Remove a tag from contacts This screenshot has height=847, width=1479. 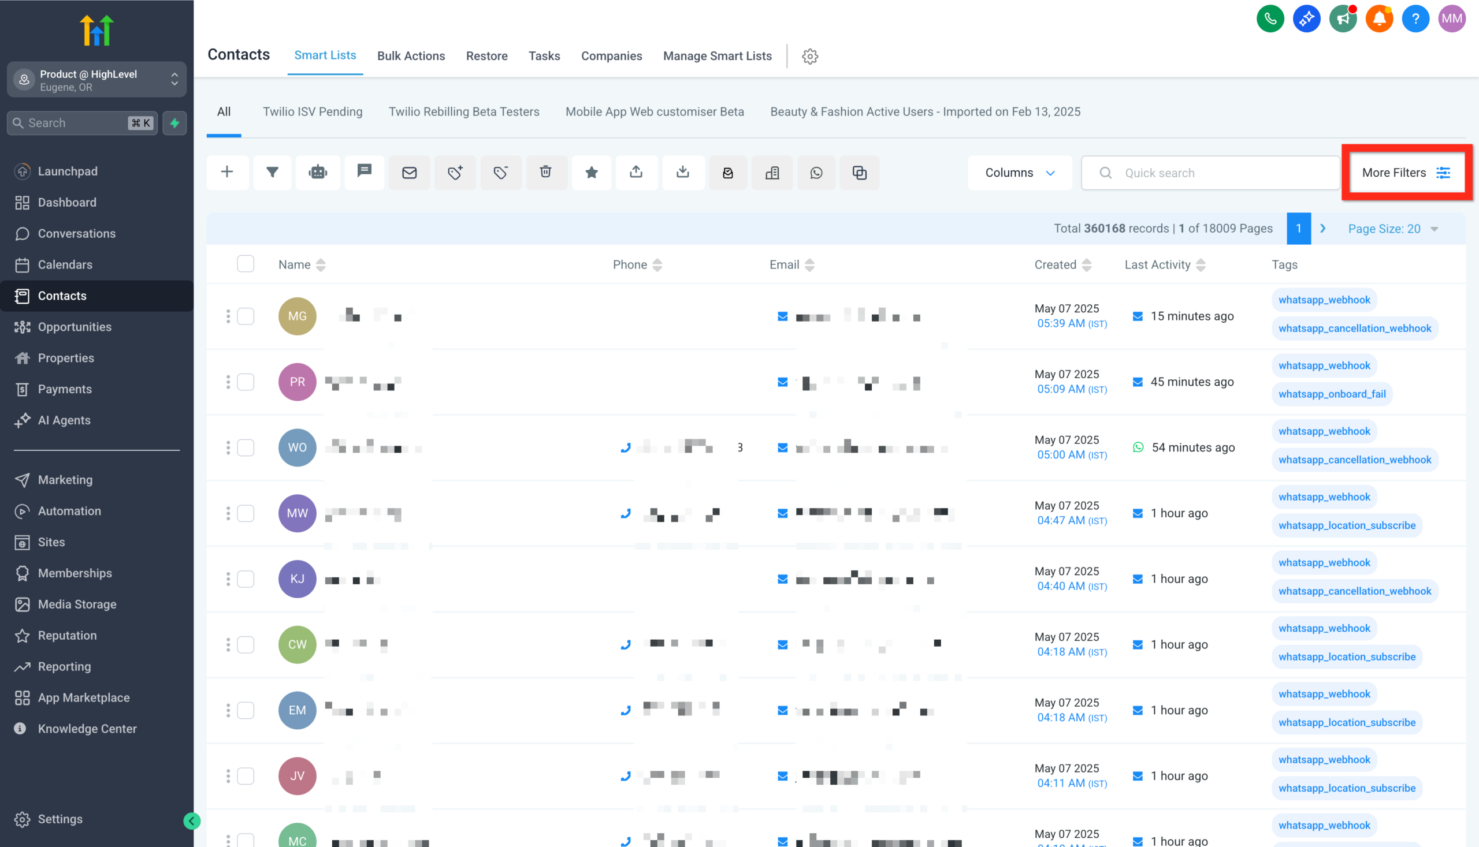point(500,172)
